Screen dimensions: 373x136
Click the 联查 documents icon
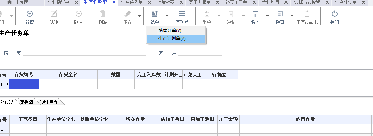coord(280,14)
